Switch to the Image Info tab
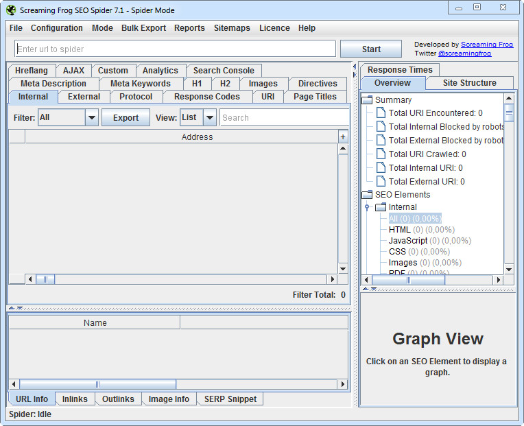Image resolution: width=524 pixels, height=426 pixels. (169, 399)
